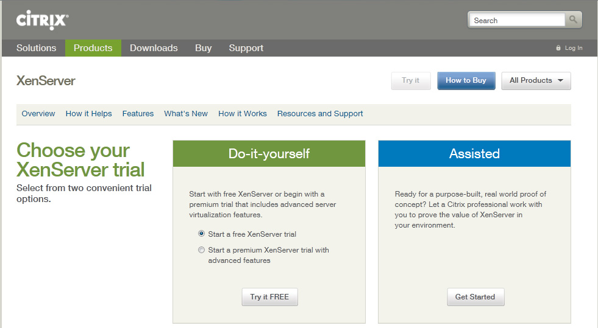Screen dimensions: 598x328
Task: Open the Downloads menu
Action: (x=154, y=48)
